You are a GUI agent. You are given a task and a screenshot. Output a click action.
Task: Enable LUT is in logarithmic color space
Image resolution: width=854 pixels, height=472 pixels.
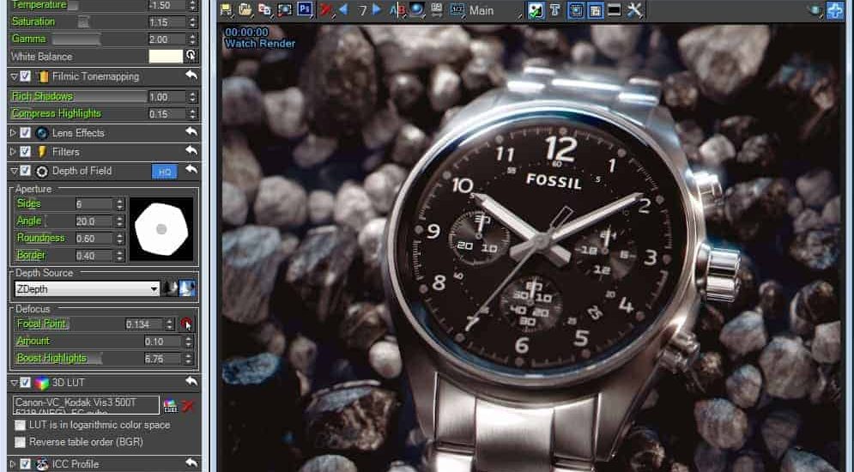(21, 425)
